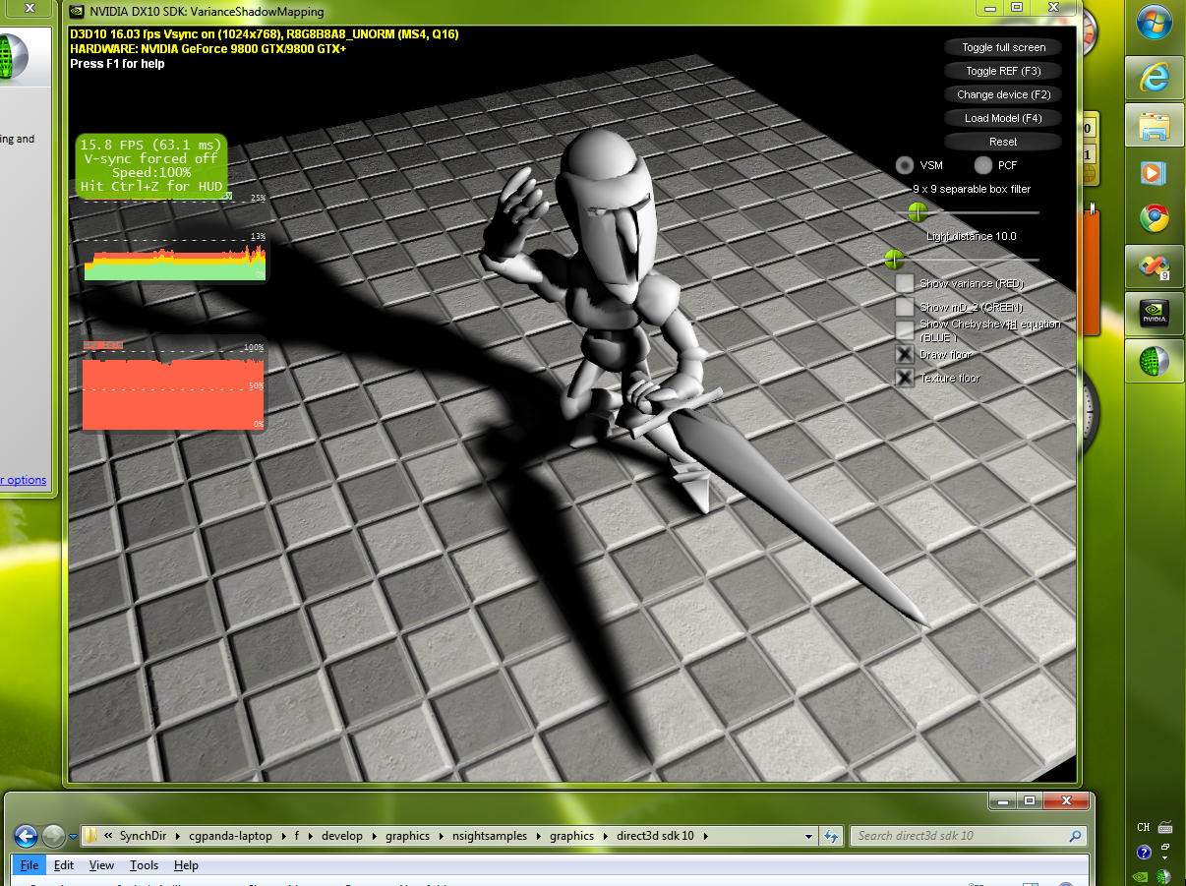This screenshot has width=1186, height=886.
Task: Uncheck the Draw floor checkbox
Action: [904, 354]
